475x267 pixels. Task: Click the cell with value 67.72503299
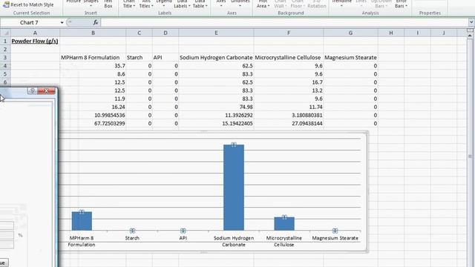point(93,124)
